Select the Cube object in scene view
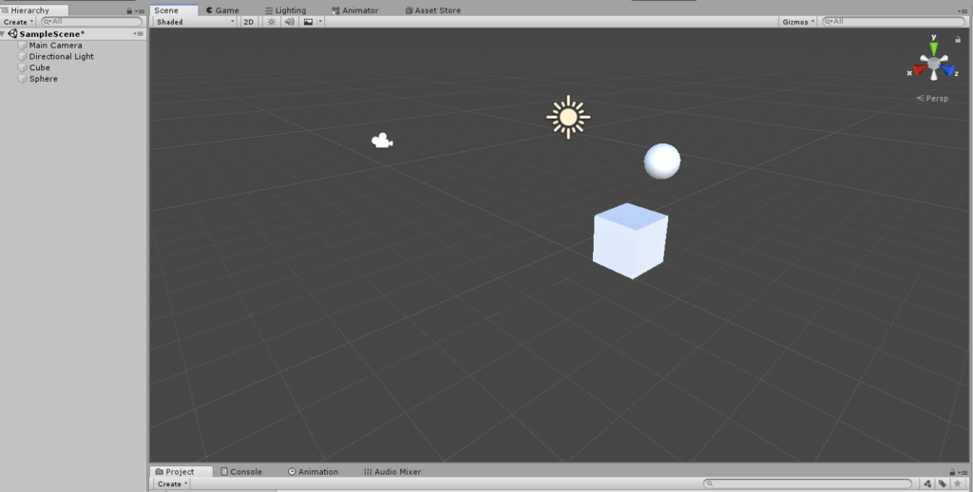This screenshot has height=492, width=973. (631, 240)
